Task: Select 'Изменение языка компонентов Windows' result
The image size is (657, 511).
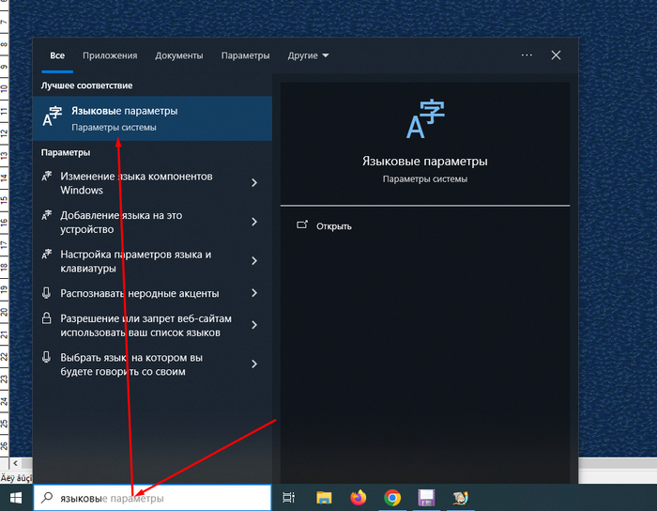Action: (152, 183)
